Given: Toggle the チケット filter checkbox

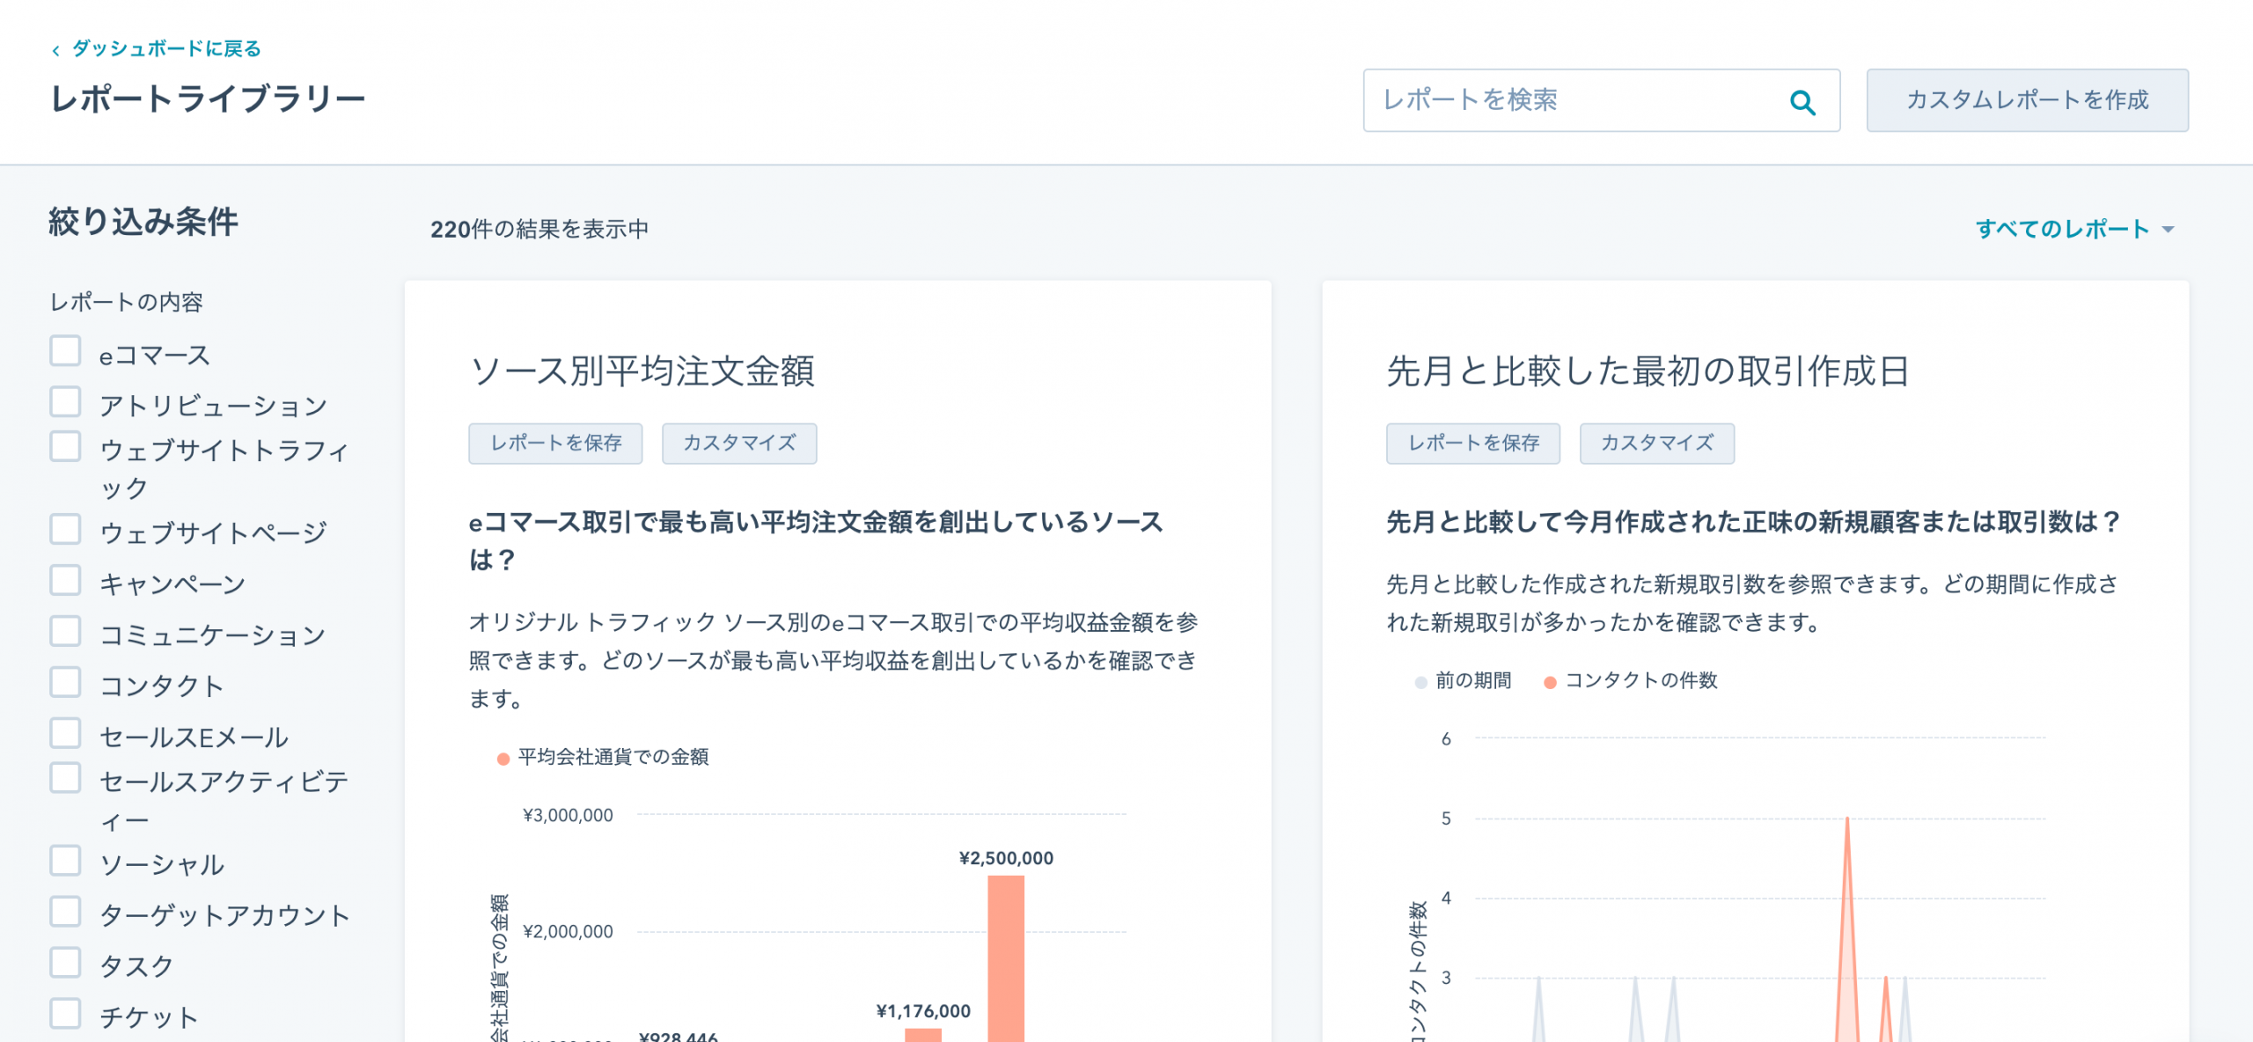Looking at the screenshot, I should (65, 1014).
